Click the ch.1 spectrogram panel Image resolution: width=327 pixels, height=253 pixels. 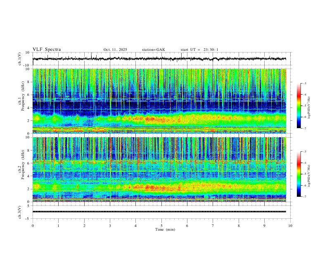point(159,101)
